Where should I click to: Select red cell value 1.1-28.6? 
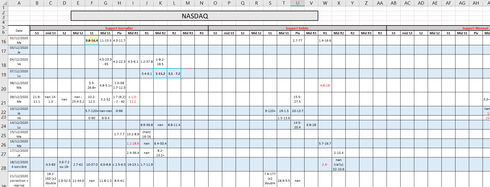tap(133, 143)
